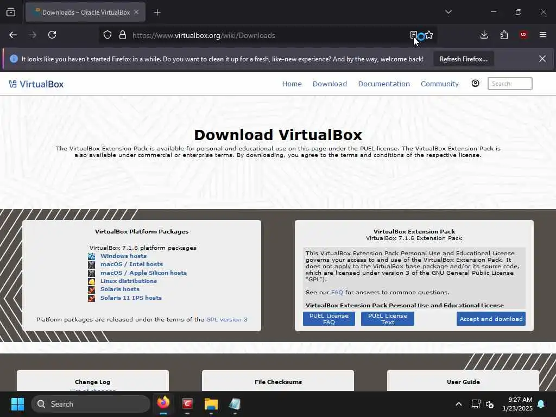Viewport: 556px width, 417px height.
Task: Open File Explorer from the taskbar
Action: click(x=211, y=403)
